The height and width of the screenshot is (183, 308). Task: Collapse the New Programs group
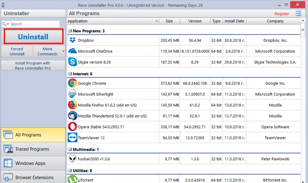[70, 31]
